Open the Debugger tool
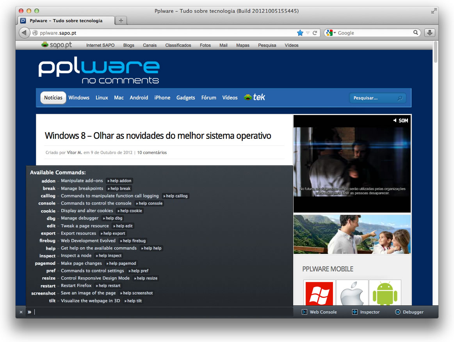This screenshot has width=454, height=342. click(x=409, y=312)
